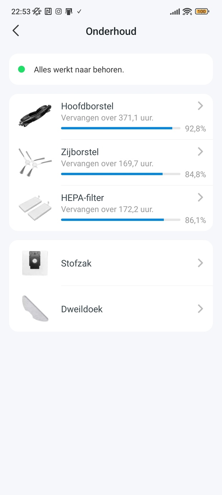The width and height of the screenshot is (222, 495).
Task: Select the Stofzak menu item
Action: tap(111, 263)
